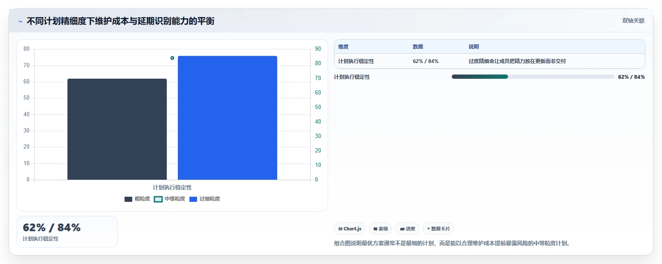This screenshot has height=264, width=662.
Task: Click the chart x-axis label 计划执行稳定性
Action: (x=172, y=187)
